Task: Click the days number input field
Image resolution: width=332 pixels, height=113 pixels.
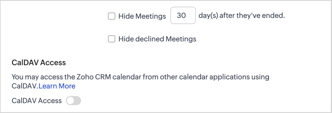Action: (183, 16)
